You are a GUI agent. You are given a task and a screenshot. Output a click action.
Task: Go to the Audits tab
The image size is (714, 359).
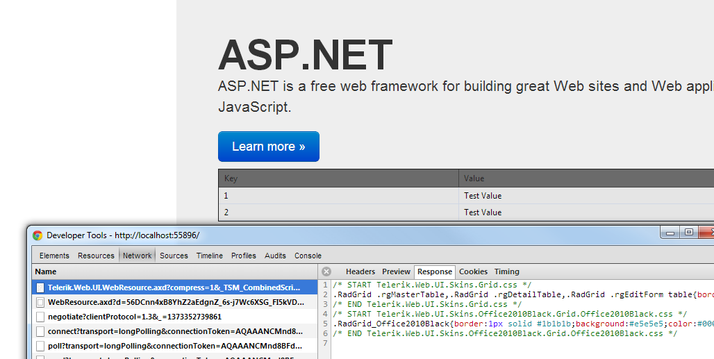275,256
